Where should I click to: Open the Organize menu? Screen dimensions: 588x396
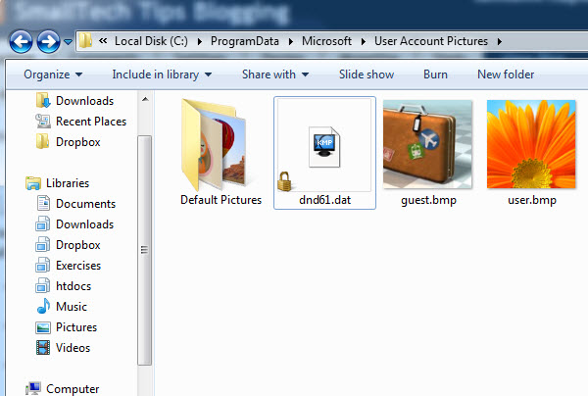point(53,74)
